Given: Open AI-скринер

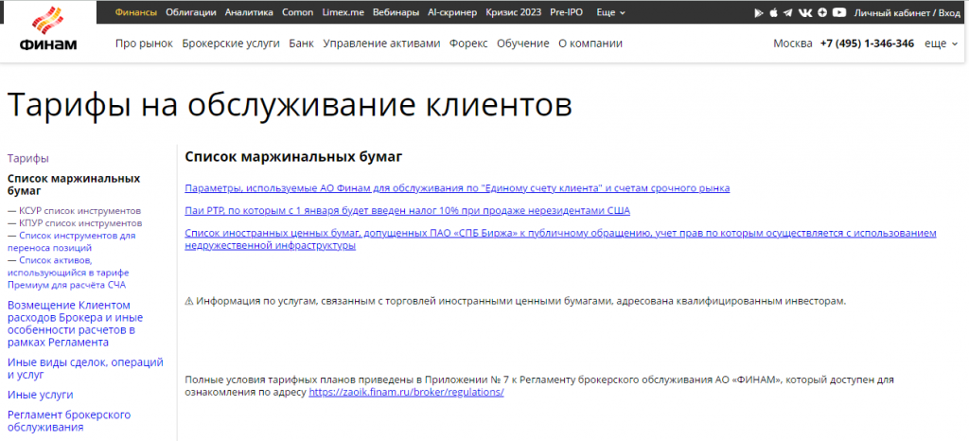Looking at the screenshot, I should click(452, 12).
